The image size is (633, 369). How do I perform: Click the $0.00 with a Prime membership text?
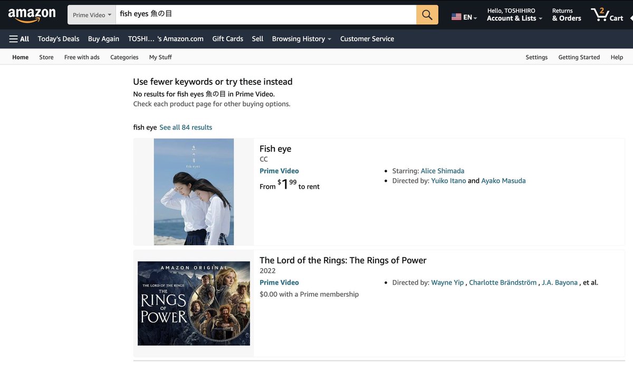click(309, 294)
